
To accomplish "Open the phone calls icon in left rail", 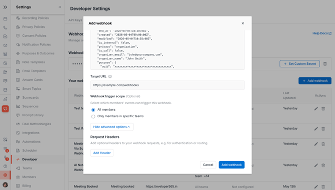I will coord(5,28).
